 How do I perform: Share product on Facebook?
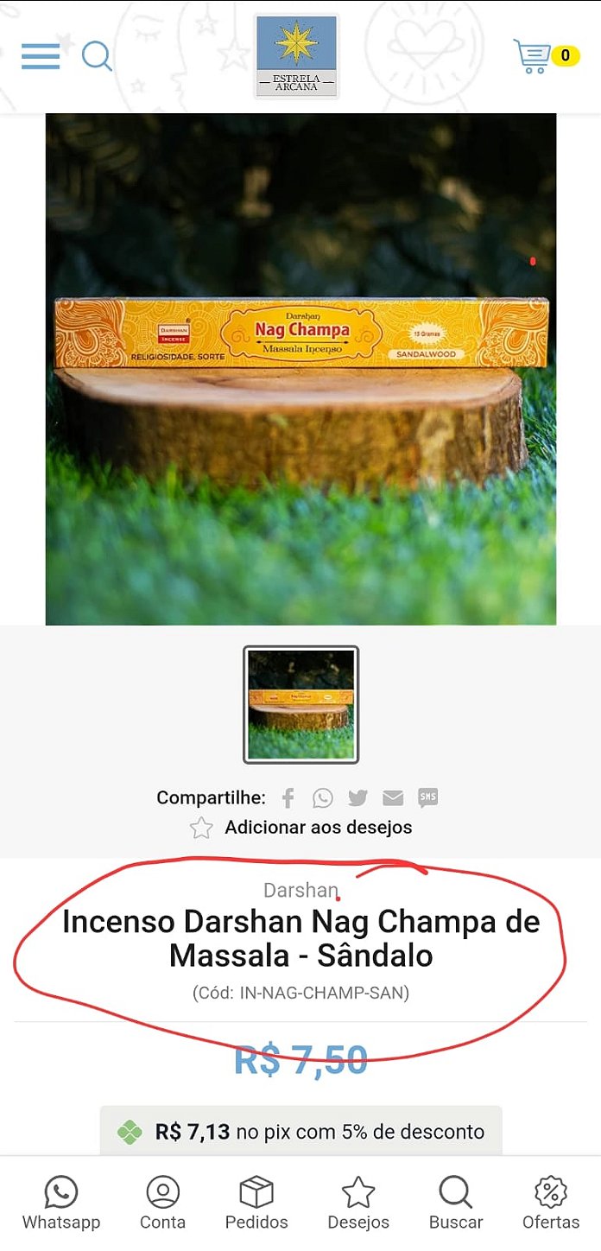pyautogui.click(x=288, y=797)
